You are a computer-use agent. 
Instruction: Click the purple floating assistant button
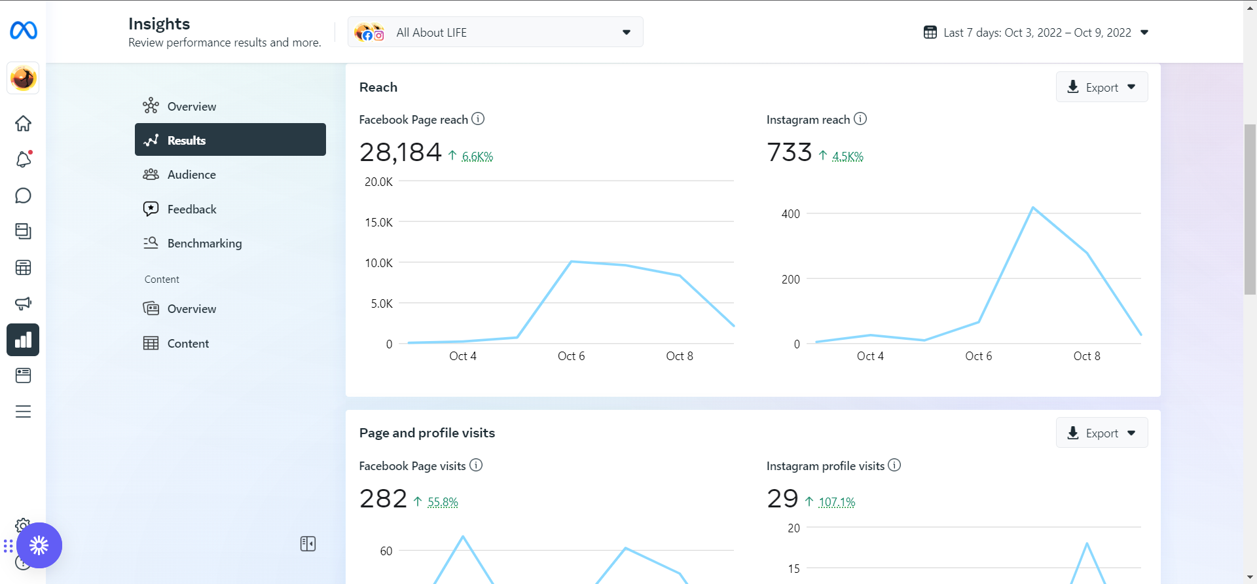[39, 545]
